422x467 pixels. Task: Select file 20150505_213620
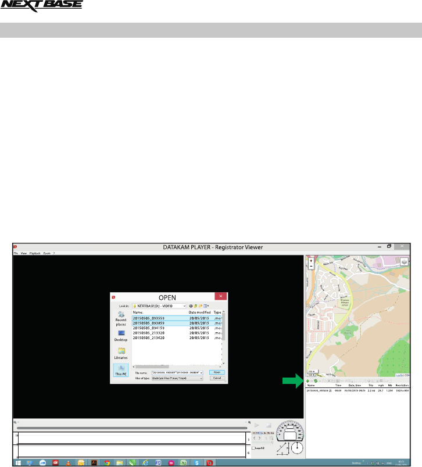coord(177,337)
